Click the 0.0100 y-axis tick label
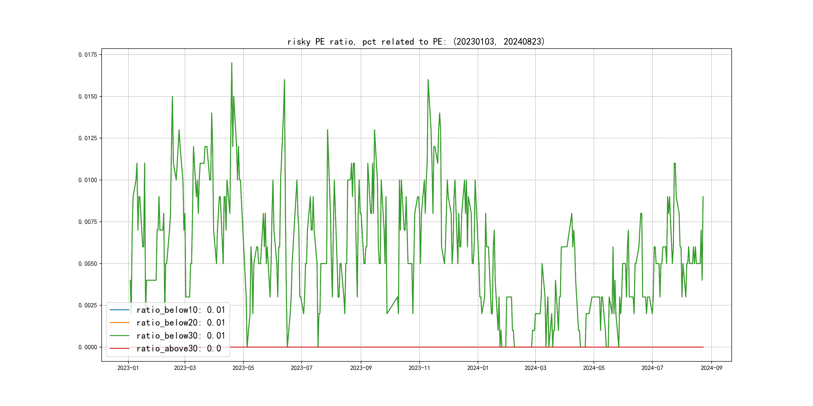813x406 pixels. point(88,180)
